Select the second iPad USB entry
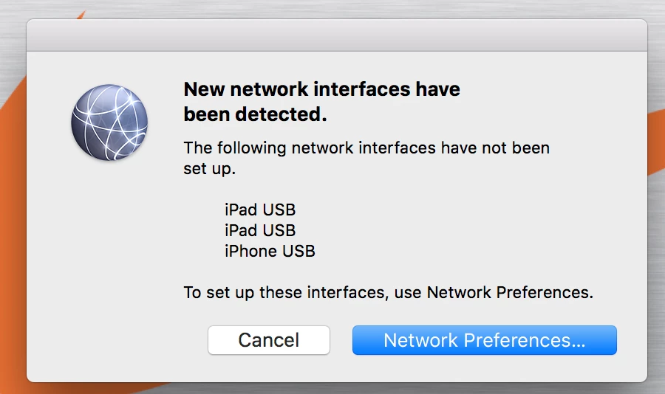Image resolution: width=665 pixels, height=394 pixels. pos(260,230)
